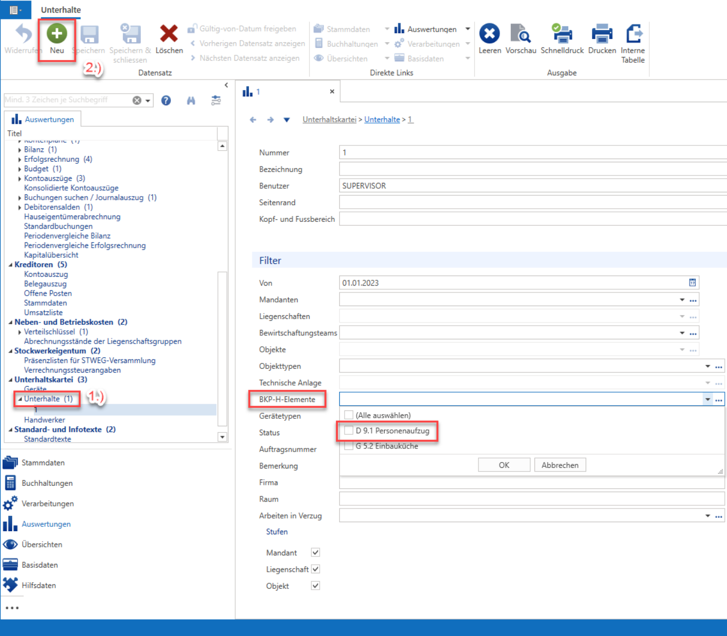Follow the Unterhaltskartei breadcrumb link
Viewport: 727px width, 636px height.
coord(330,120)
